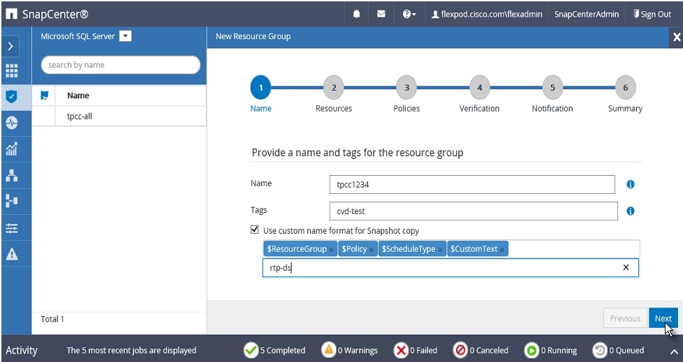Remove the $Policy tag
The image size is (683, 362).
pyautogui.click(x=372, y=250)
